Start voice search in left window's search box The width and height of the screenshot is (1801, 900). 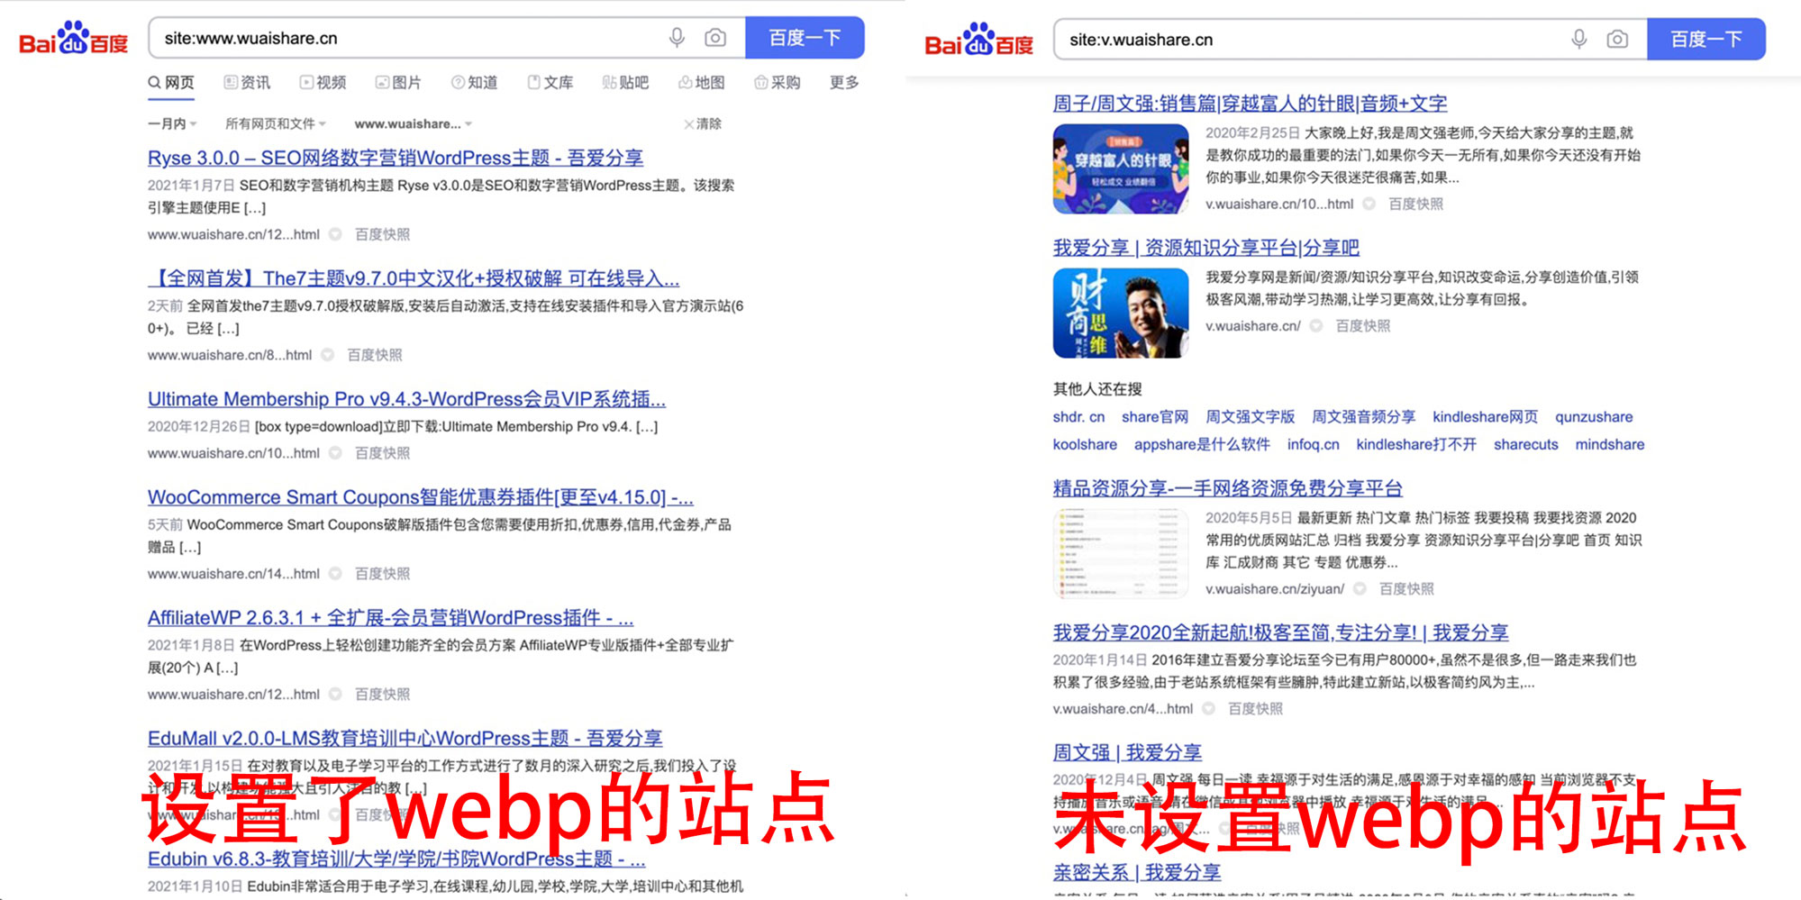677,38
